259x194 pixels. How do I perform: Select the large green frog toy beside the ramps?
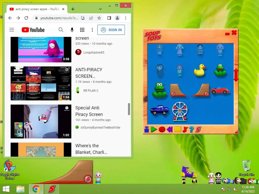159,90
